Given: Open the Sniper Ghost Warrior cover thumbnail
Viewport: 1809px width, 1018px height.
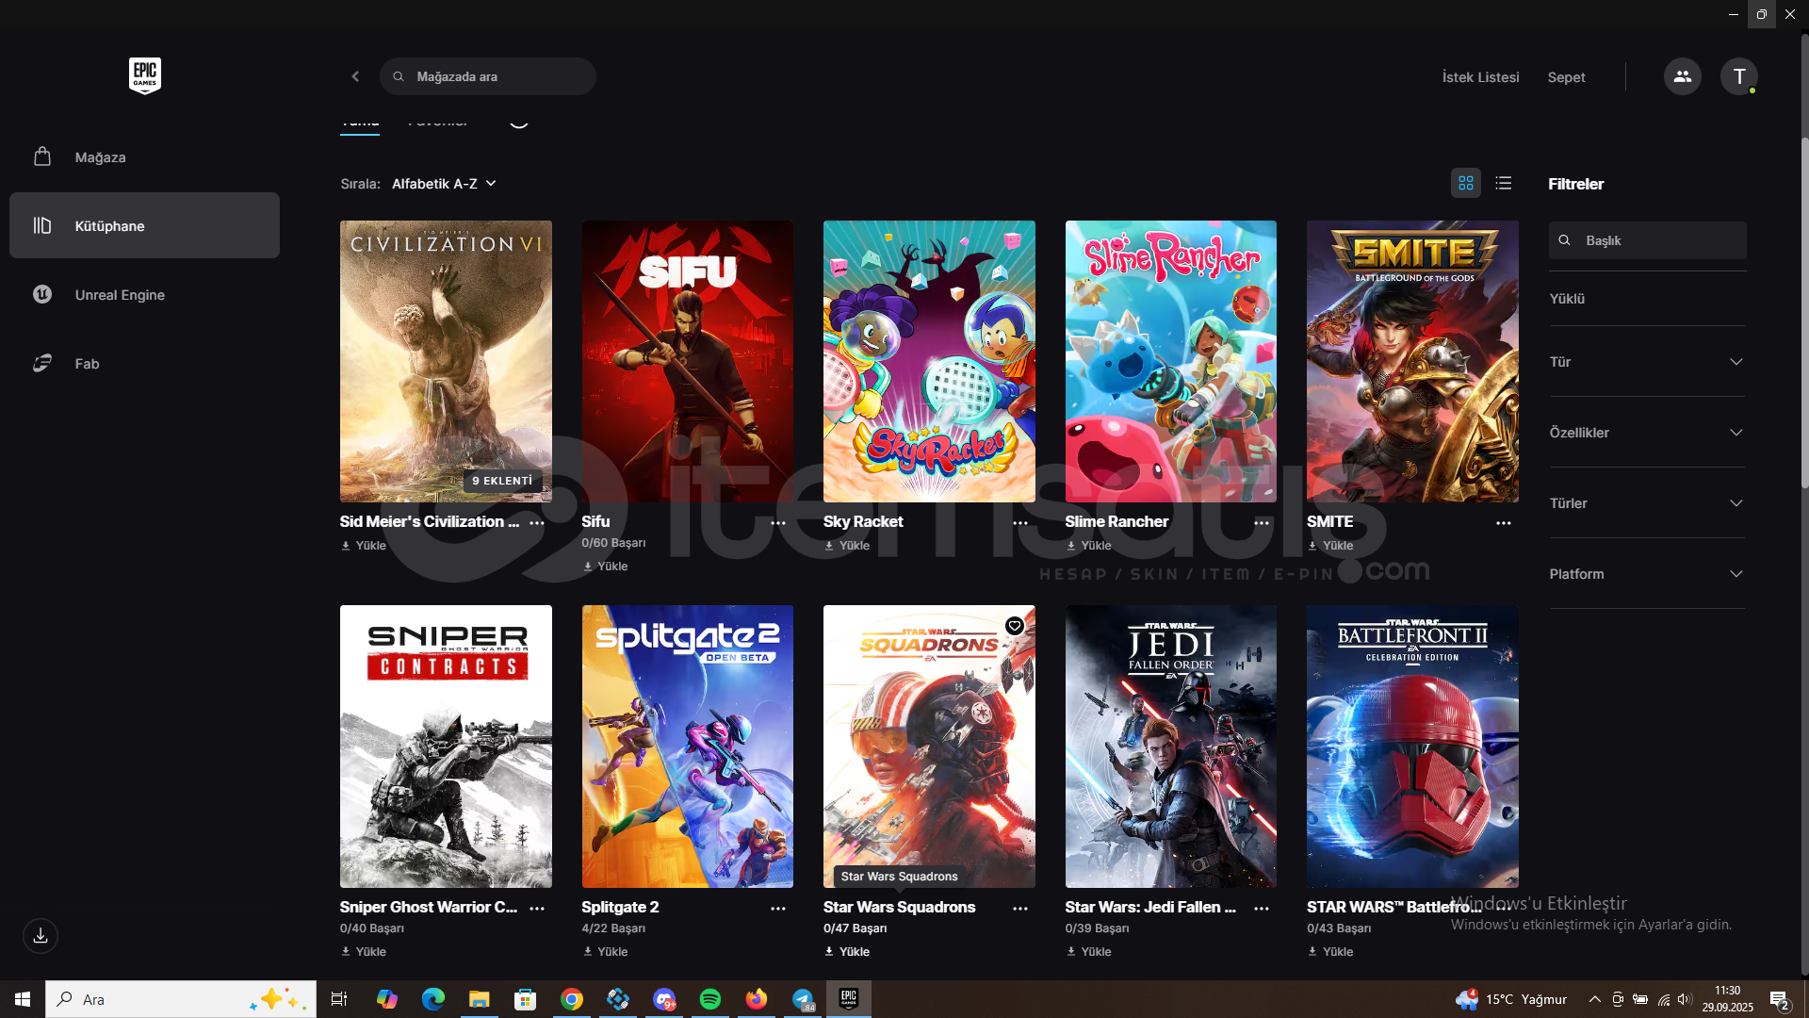Looking at the screenshot, I should click(446, 747).
